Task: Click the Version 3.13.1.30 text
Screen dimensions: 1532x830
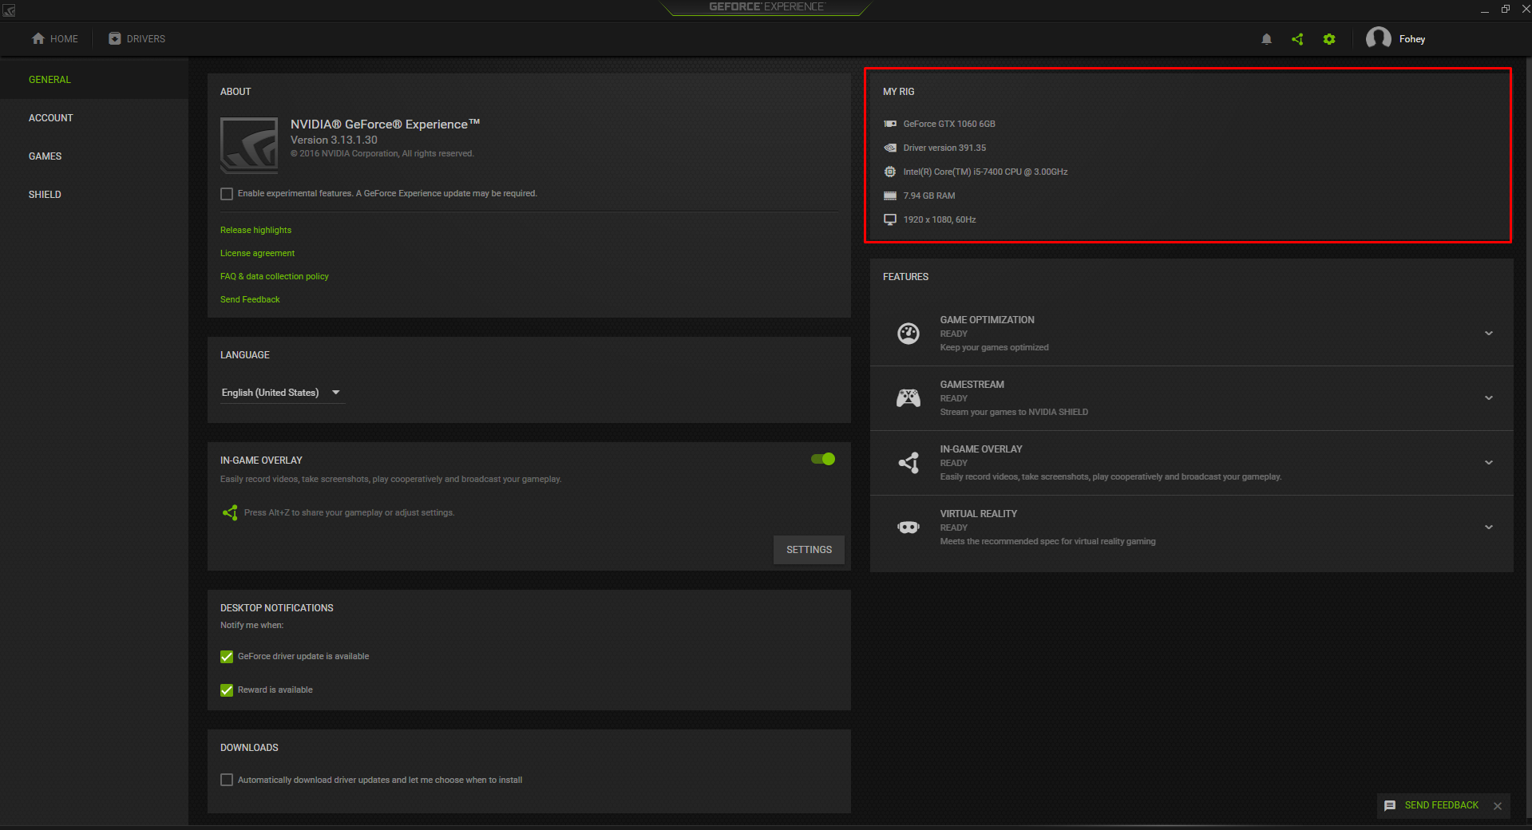Action: 334,140
